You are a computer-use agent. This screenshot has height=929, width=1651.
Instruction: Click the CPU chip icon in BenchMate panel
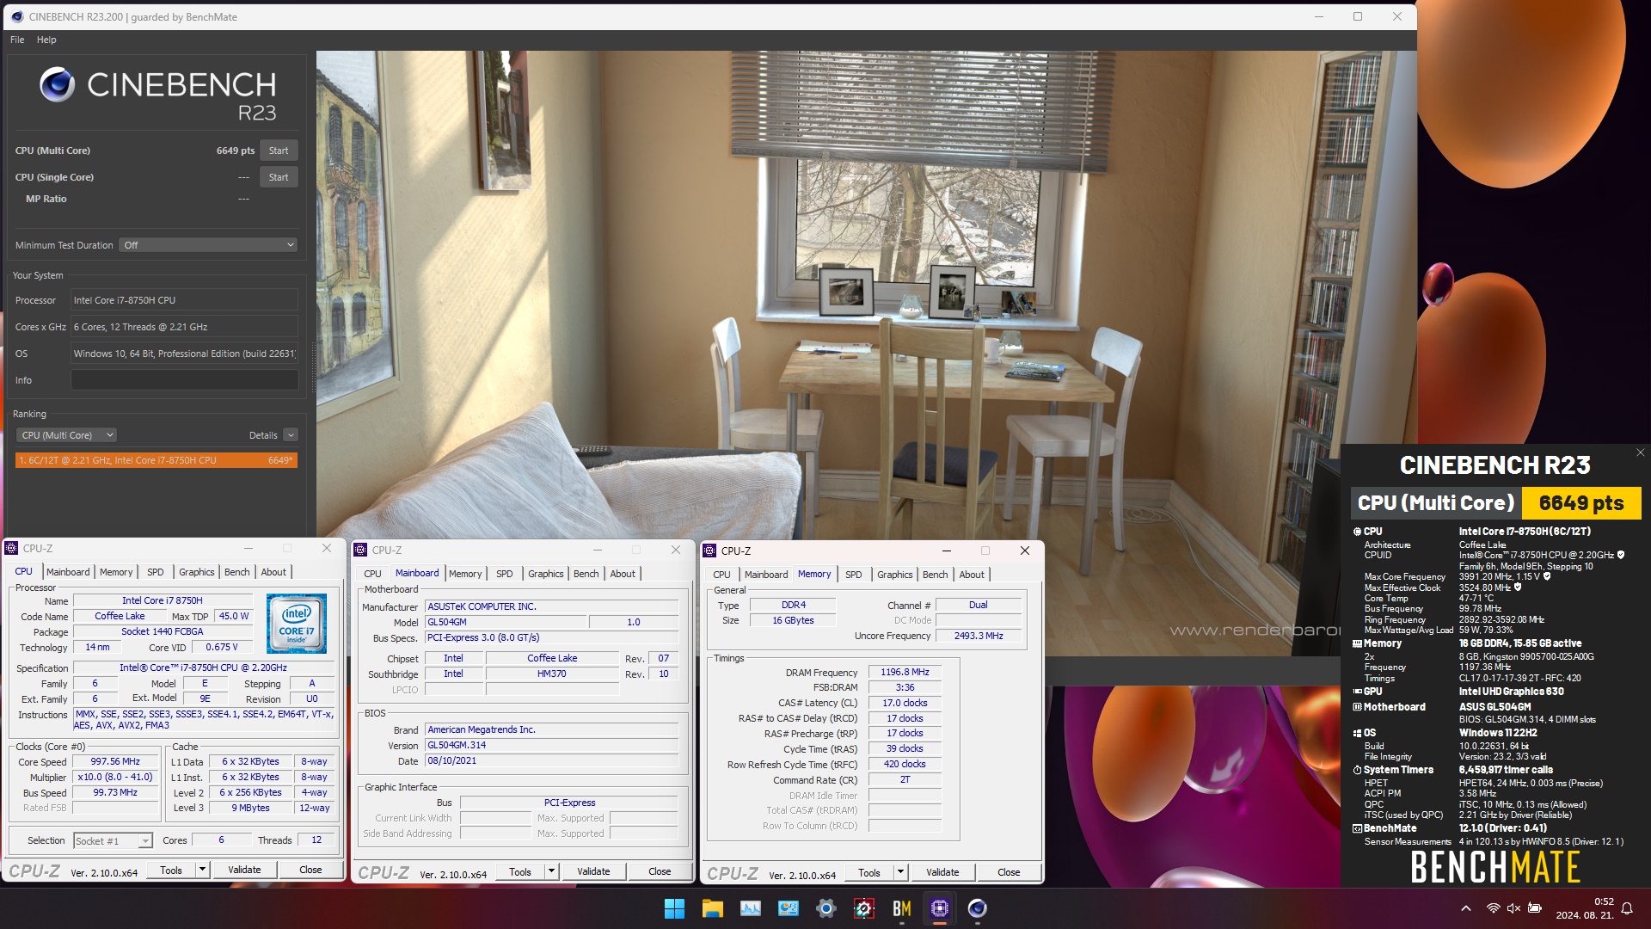(x=1357, y=532)
